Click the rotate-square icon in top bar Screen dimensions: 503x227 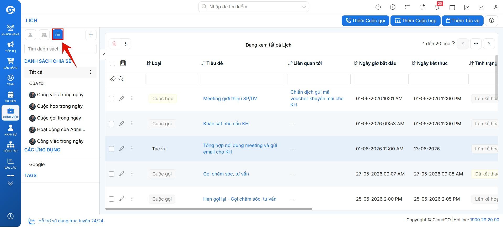[422, 7]
